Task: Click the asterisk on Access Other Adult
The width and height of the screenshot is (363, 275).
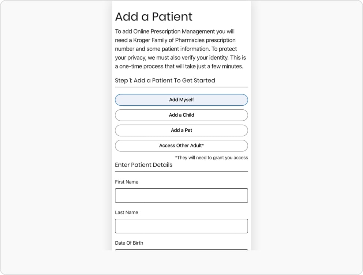Action: point(203,145)
